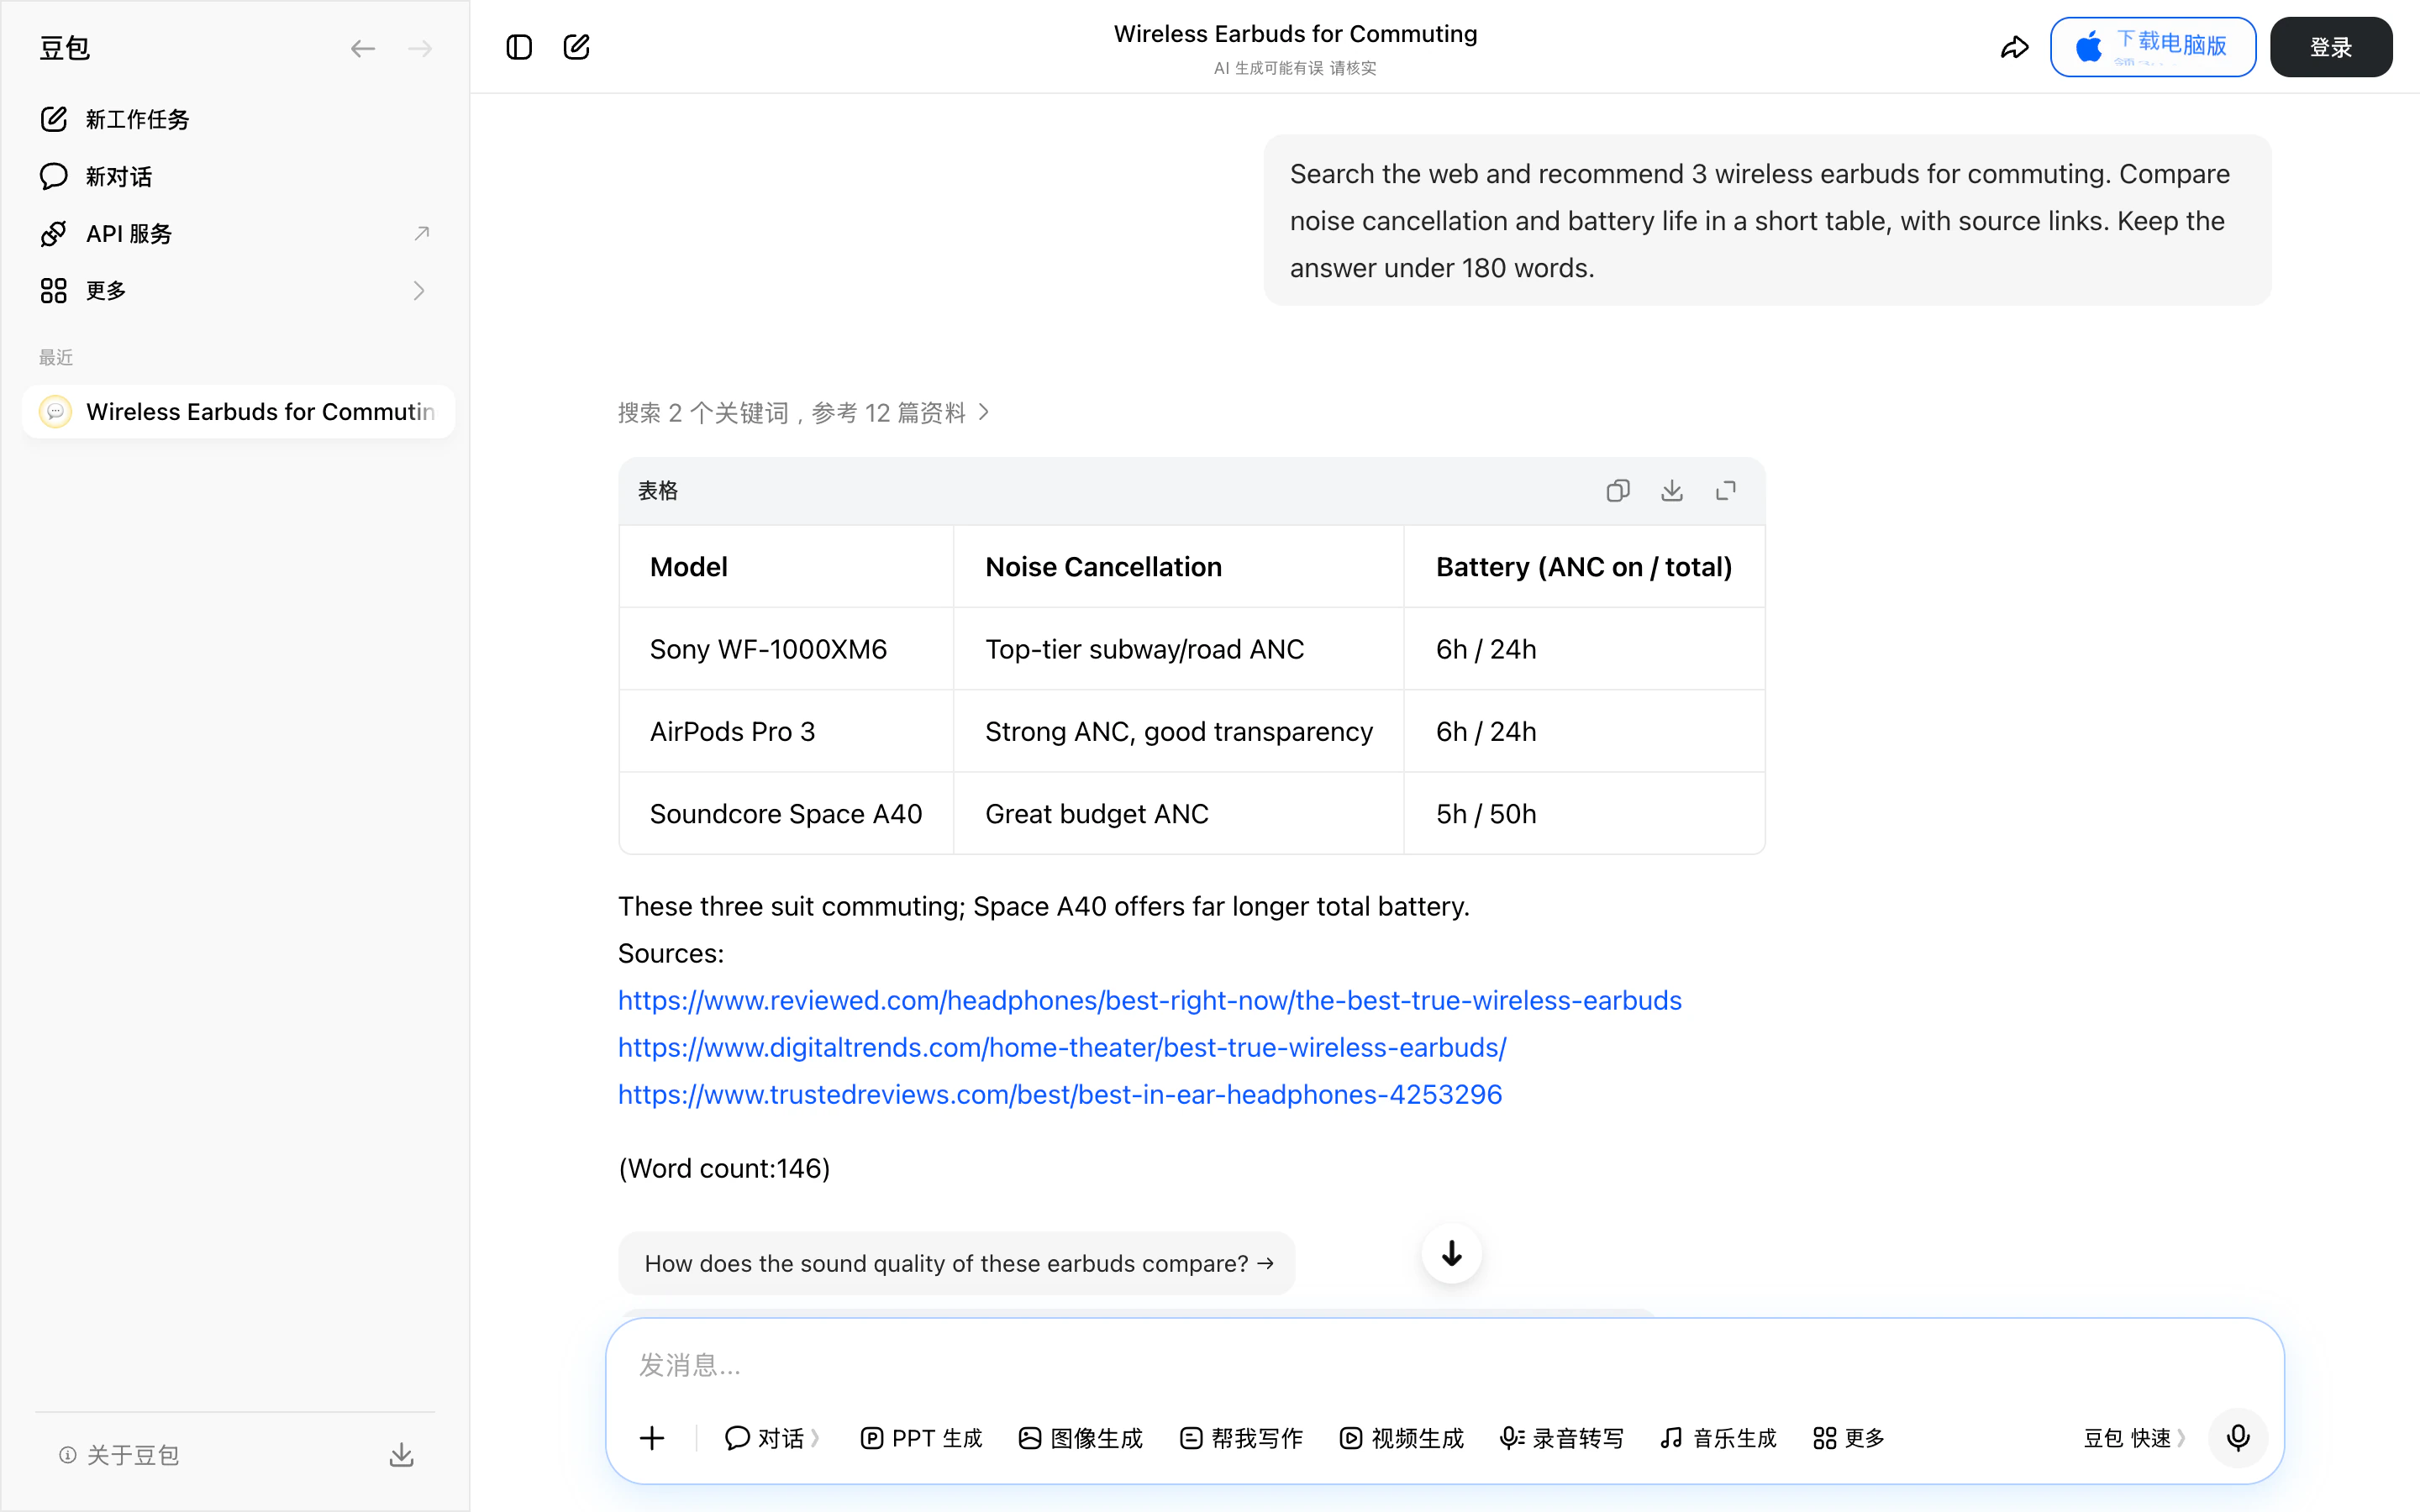Go forward with the right arrow in sidebar
The height and width of the screenshot is (1512, 2420).
point(420,48)
